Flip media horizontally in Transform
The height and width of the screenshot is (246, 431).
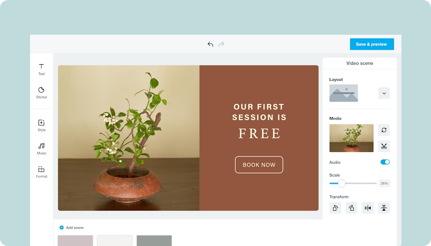(x=368, y=208)
